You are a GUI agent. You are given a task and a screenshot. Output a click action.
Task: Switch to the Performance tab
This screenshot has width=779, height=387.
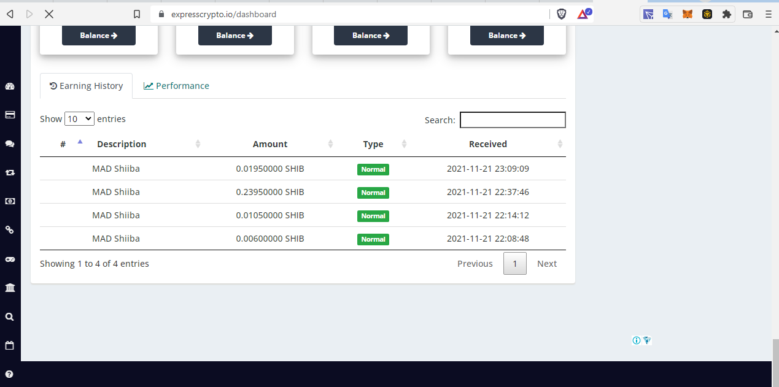(x=176, y=86)
